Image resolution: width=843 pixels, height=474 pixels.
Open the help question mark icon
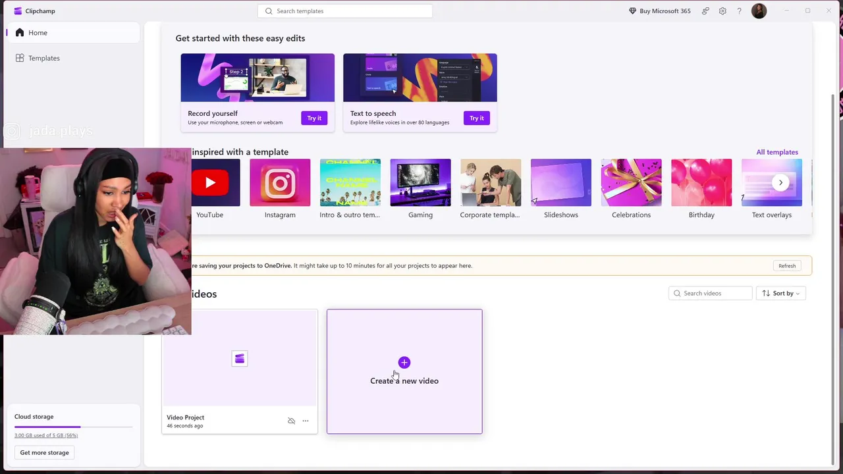coord(739,11)
